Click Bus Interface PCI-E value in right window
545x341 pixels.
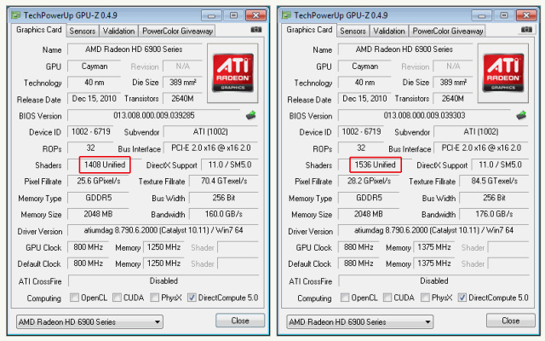pos(481,147)
